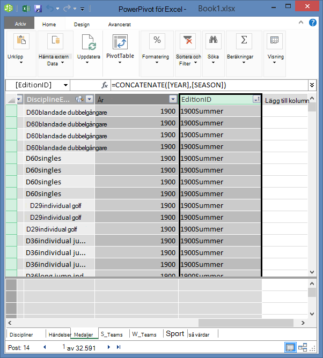
Task: Customize Quick Access Toolbar dropdown
Action: (x=82, y=9)
